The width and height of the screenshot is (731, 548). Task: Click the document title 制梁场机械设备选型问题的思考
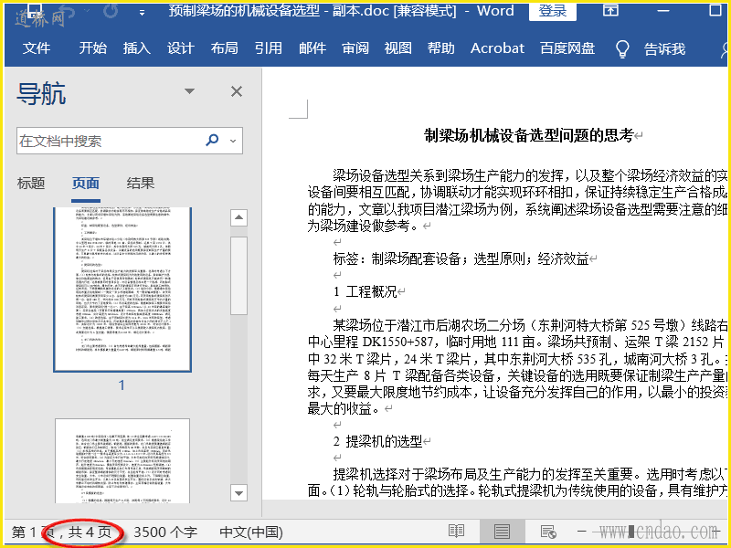pyautogui.click(x=529, y=135)
